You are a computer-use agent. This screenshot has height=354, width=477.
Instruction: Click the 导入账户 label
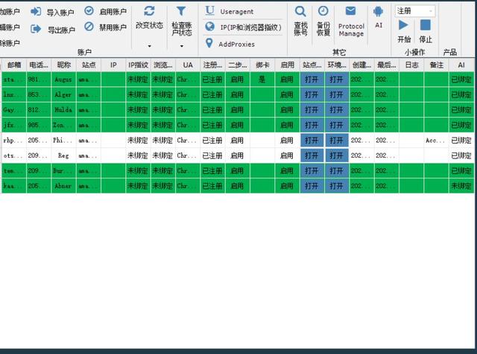pyautogui.click(x=60, y=13)
